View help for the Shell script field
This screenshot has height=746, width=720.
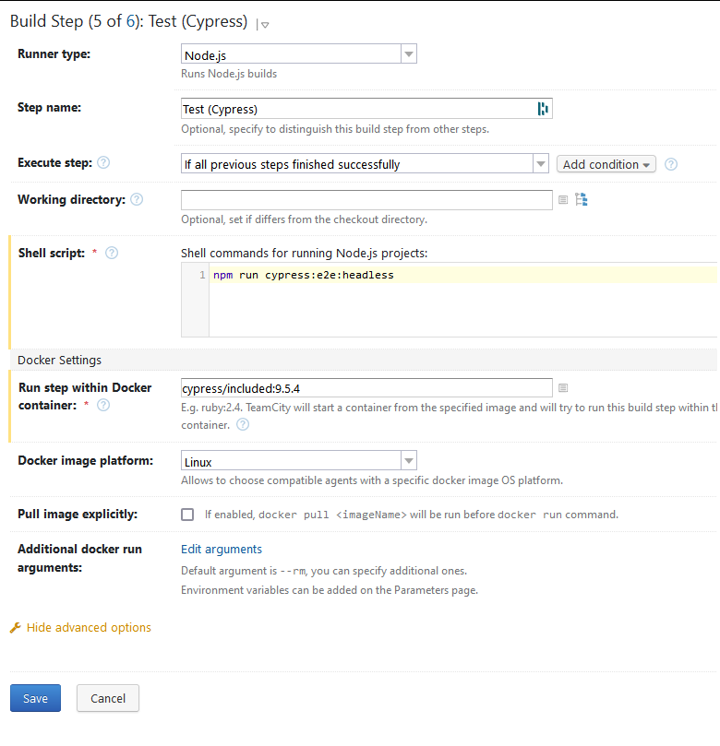111,253
